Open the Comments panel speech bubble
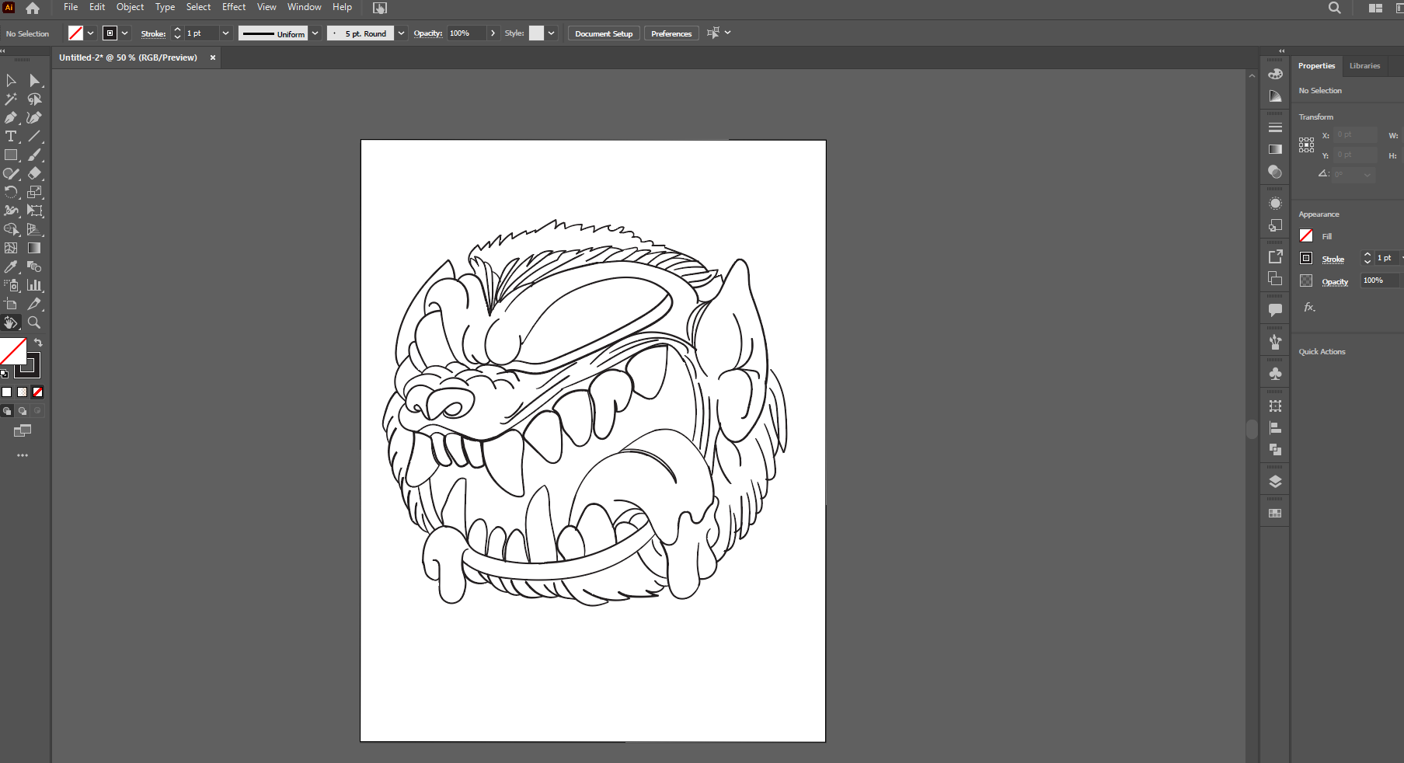Screen dimensions: 1404x763 (1275, 310)
